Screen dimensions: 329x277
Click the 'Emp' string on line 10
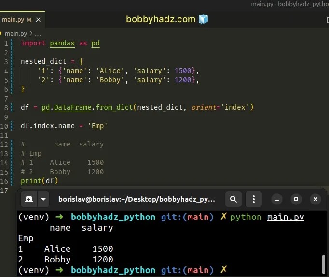(97, 126)
